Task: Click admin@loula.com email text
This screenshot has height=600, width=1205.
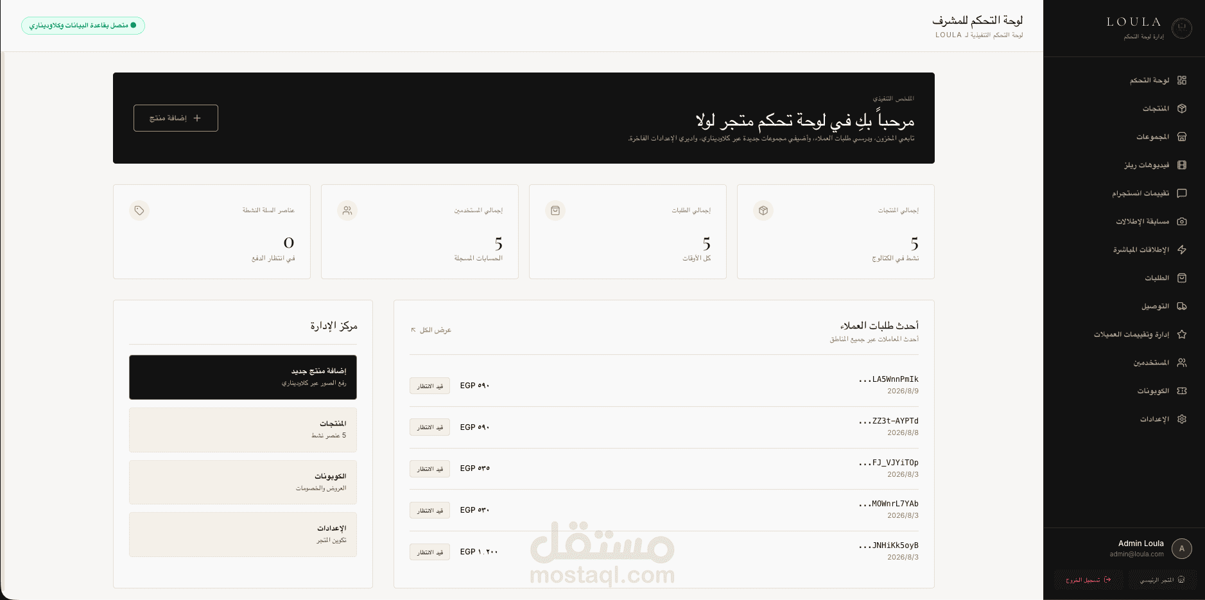Action: tap(1137, 554)
